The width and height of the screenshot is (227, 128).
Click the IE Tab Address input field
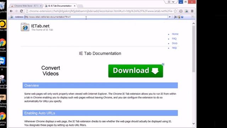click(96, 17)
